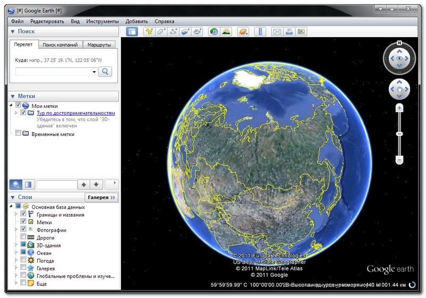Uncheck Границы и названия layer
The width and height of the screenshot is (426, 298).
pos(23,214)
